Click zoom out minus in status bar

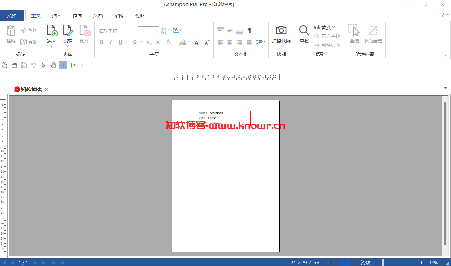tap(376, 263)
